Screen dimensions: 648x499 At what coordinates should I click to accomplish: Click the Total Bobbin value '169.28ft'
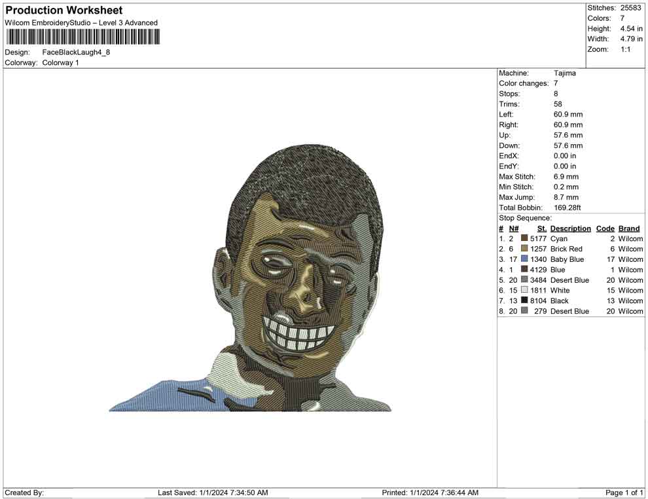click(x=567, y=208)
